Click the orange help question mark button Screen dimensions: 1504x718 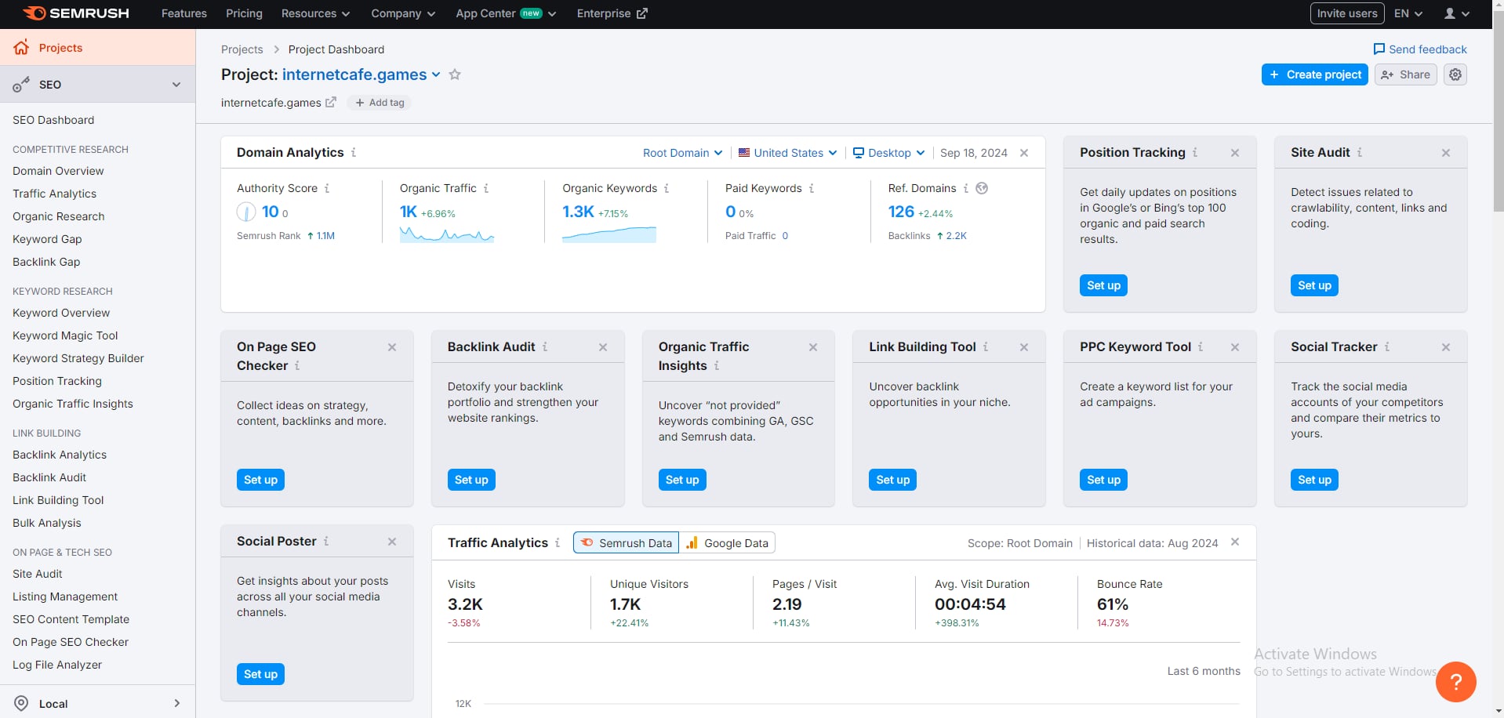(x=1455, y=681)
